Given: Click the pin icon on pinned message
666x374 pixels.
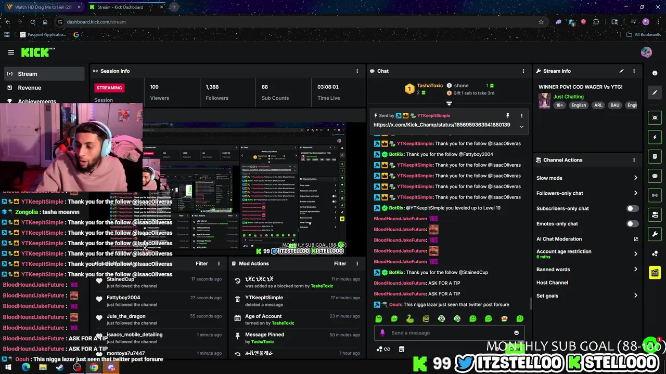Looking at the screenshot, I should pyautogui.click(x=507, y=115).
